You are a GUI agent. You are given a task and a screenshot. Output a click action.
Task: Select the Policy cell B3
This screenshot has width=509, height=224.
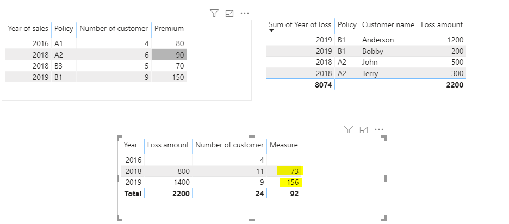[64, 66]
